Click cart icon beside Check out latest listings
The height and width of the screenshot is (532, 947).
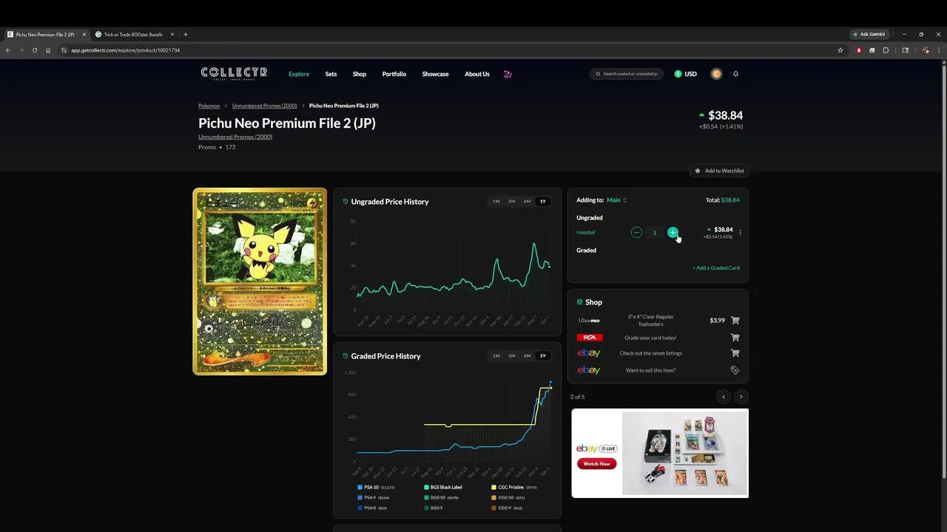[x=735, y=353]
